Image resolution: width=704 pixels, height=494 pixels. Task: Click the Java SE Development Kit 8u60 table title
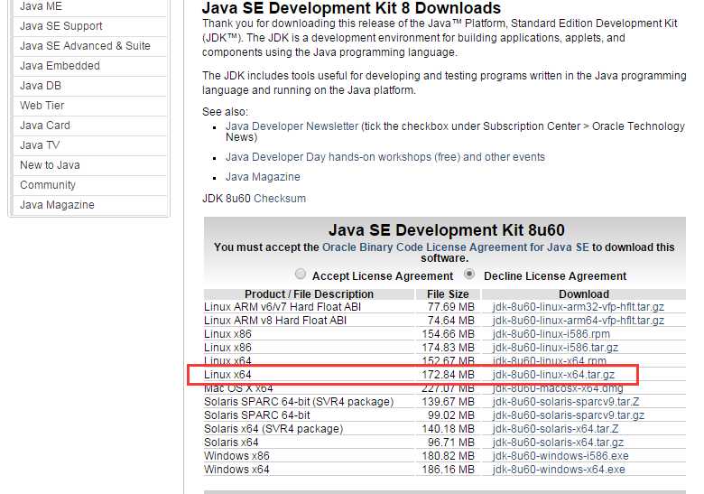(x=446, y=230)
